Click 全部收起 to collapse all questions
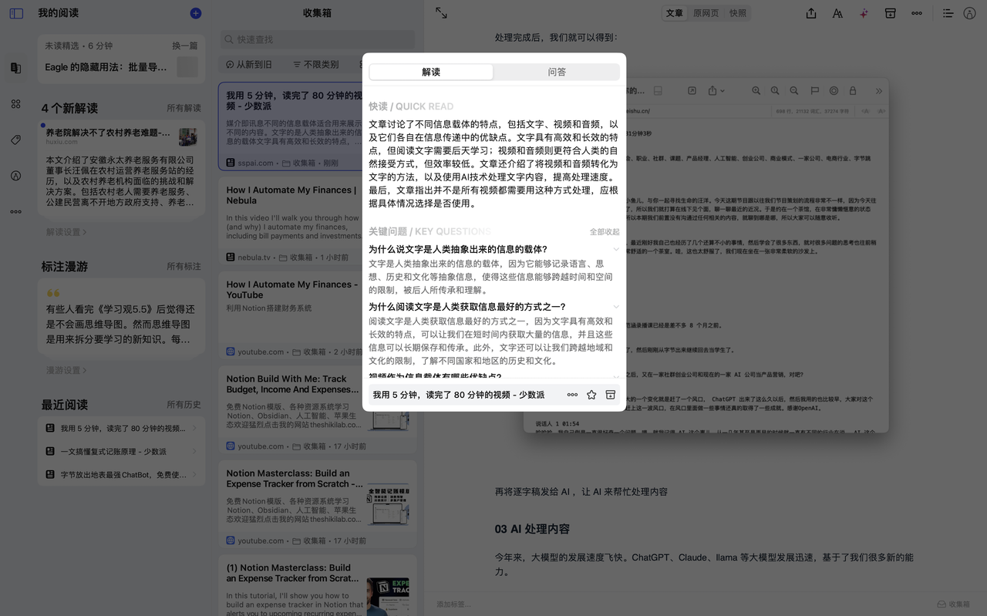This screenshot has width=987, height=616. (x=605, y=231)
